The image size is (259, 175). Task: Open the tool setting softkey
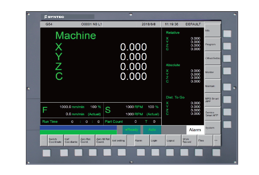(x=119, y=140)
